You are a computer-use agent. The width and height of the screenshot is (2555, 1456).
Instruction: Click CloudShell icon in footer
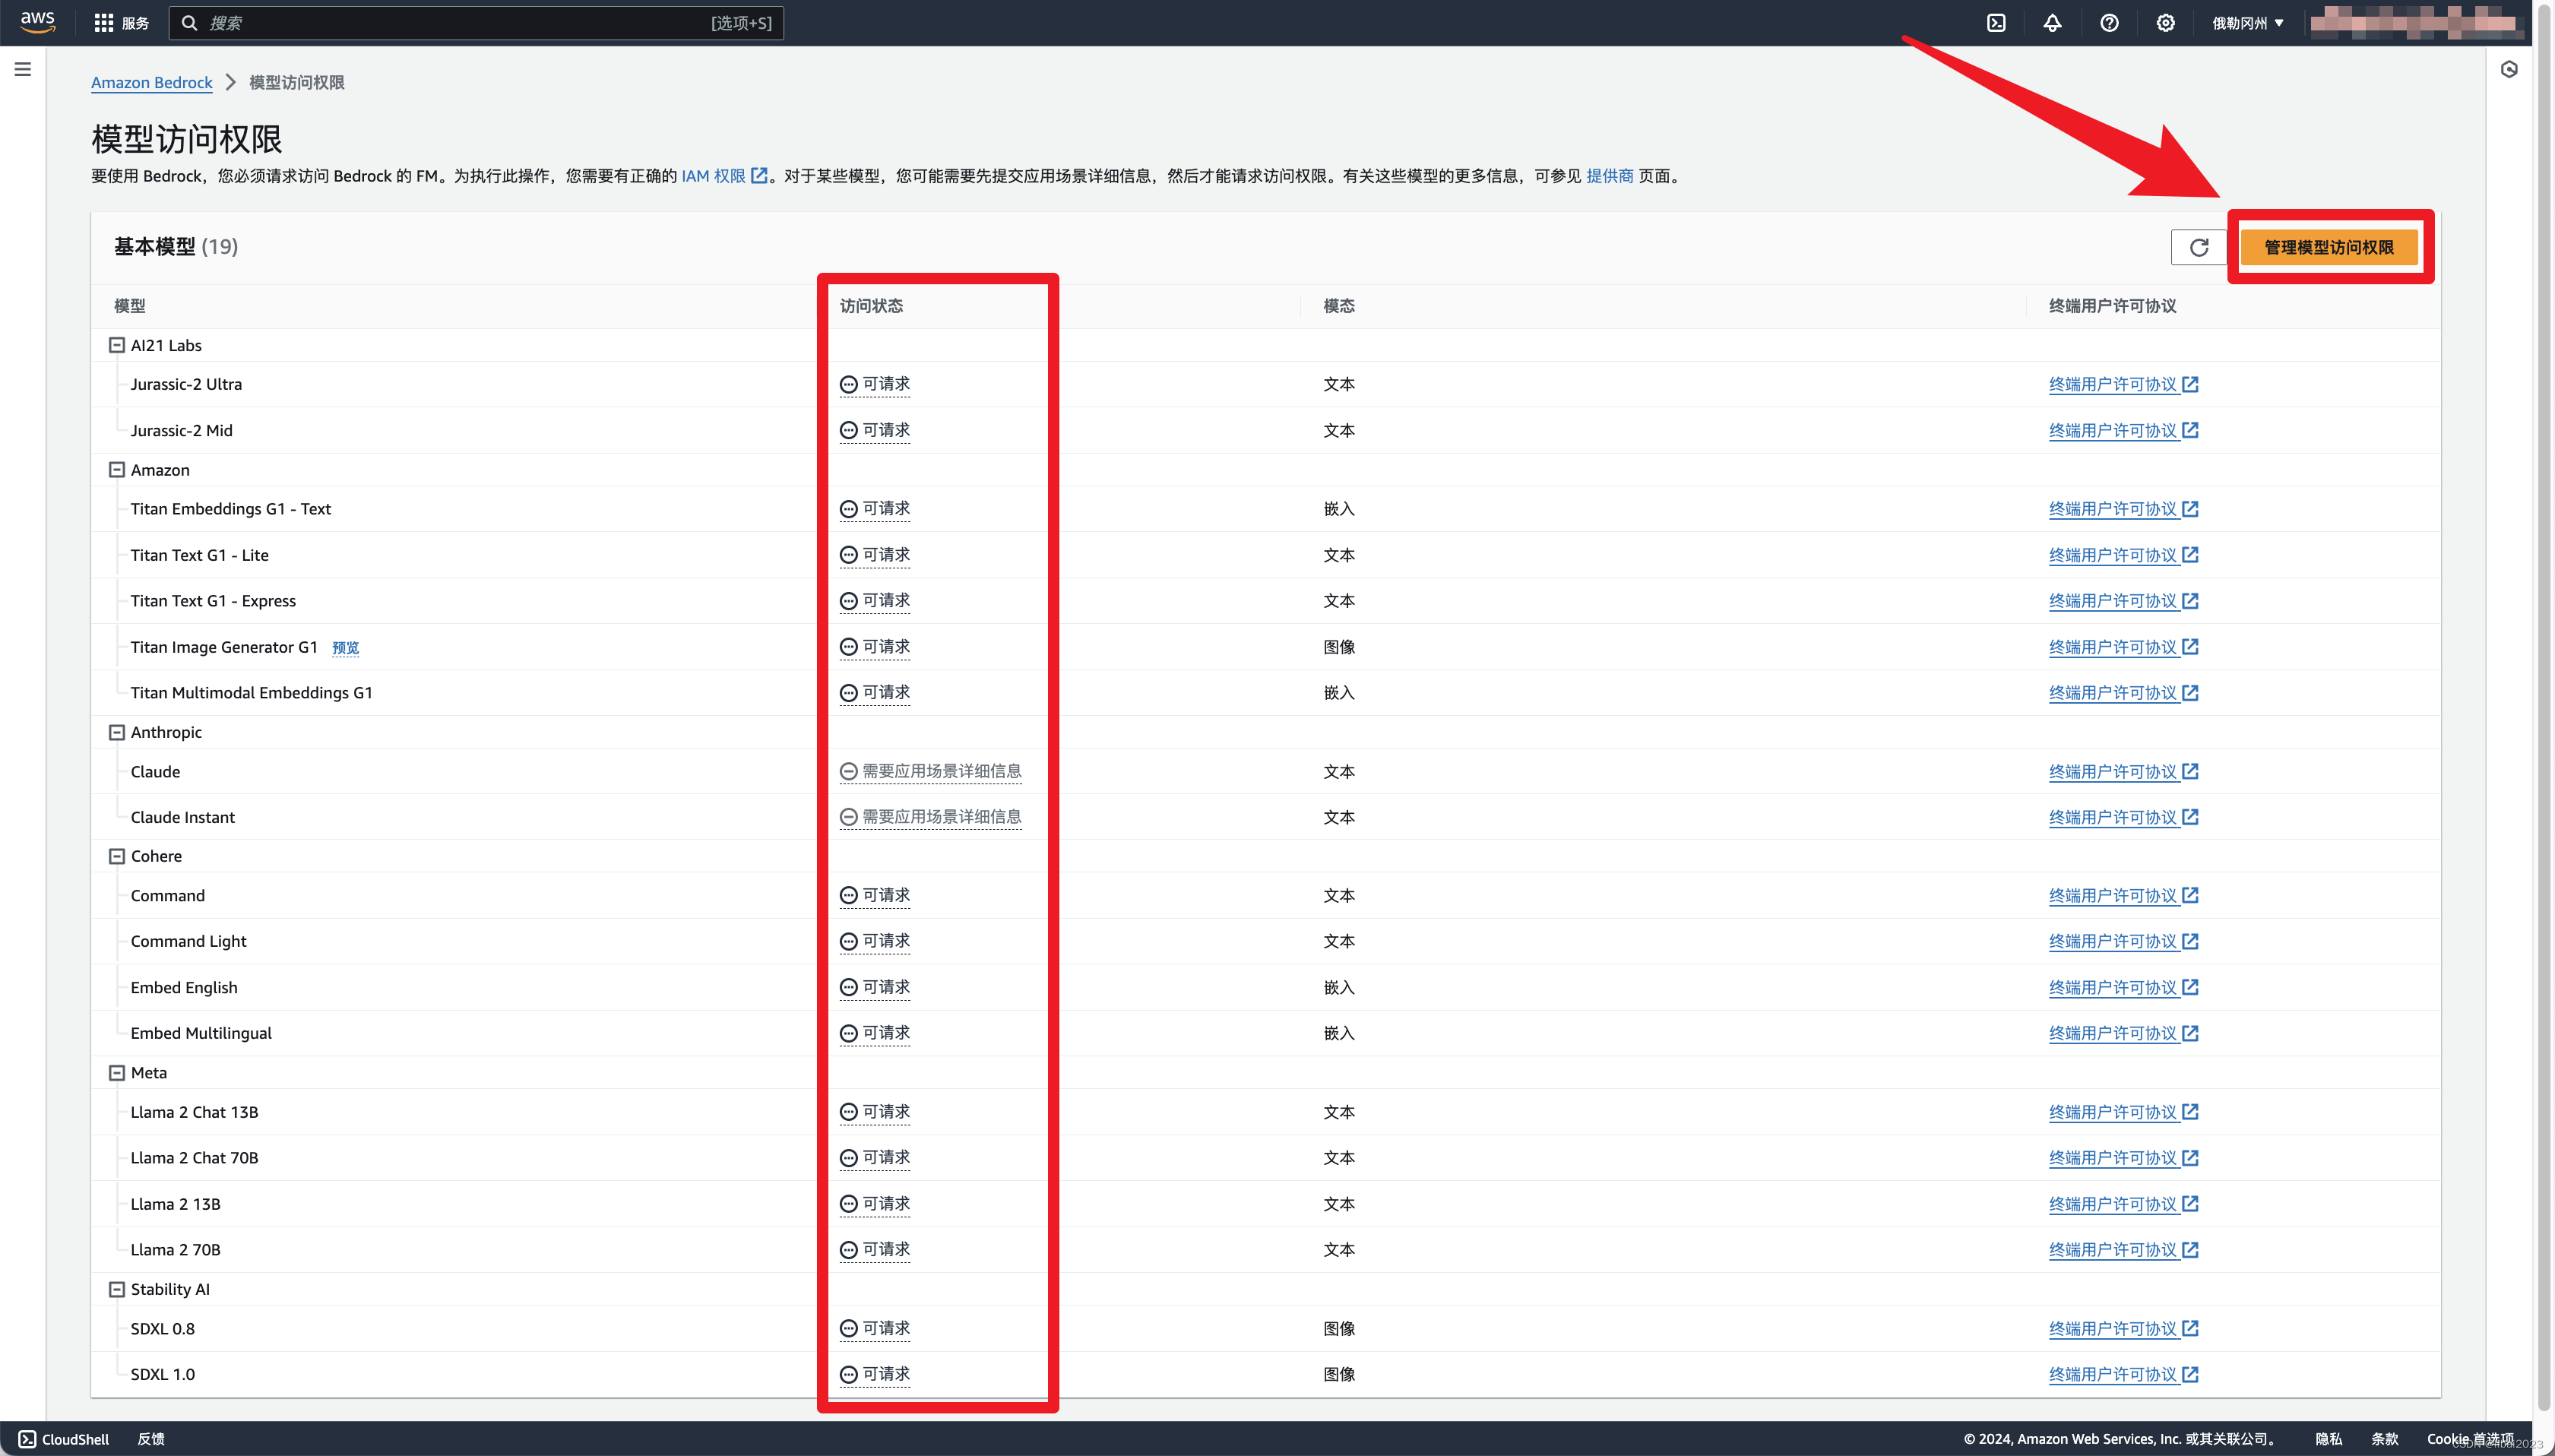pyautogui.click(x=27, y=1439)
